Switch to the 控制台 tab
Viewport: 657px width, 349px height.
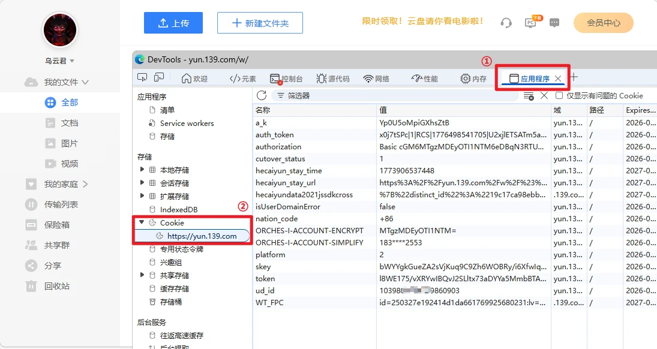click(x=286, y=79)
